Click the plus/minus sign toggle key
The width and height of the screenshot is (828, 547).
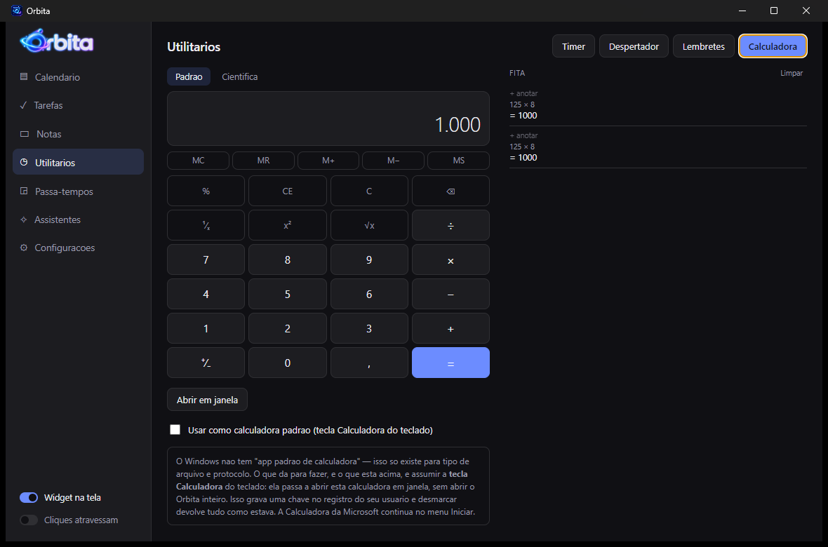206,363
